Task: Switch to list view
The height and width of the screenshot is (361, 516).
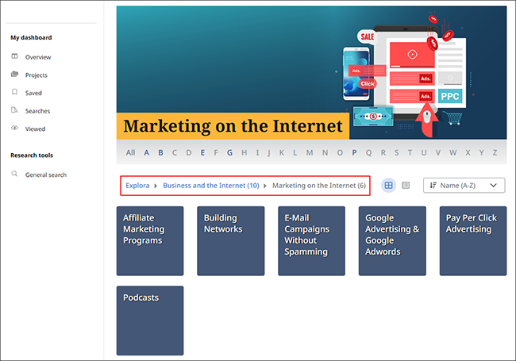Action: click(406, 186)
